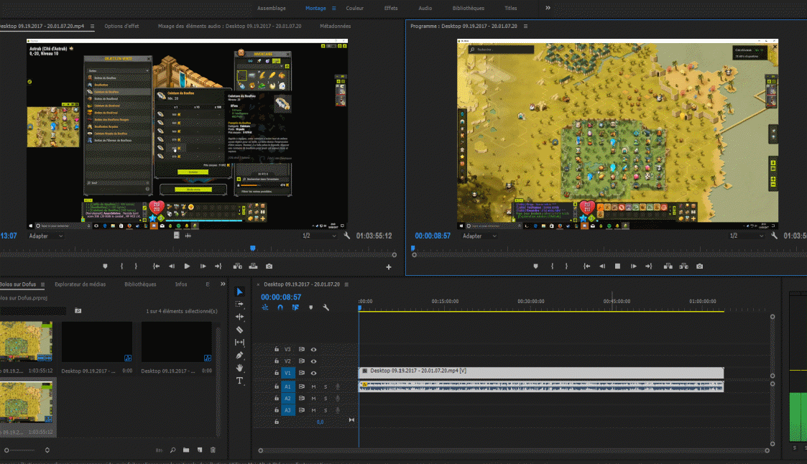Go to In point in Source monitor

(156, 266)
